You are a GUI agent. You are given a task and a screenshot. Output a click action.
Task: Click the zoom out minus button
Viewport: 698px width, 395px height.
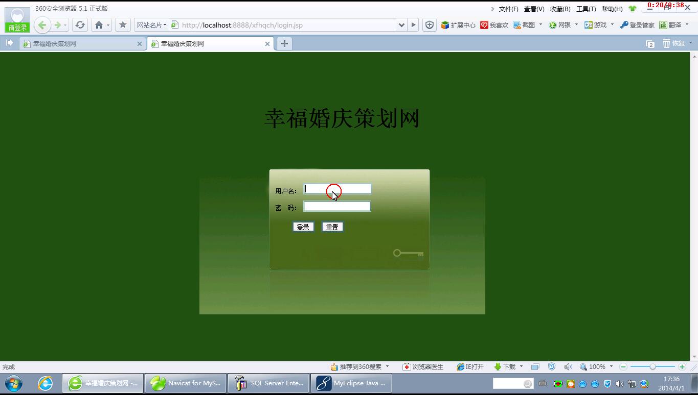(623, 367)
